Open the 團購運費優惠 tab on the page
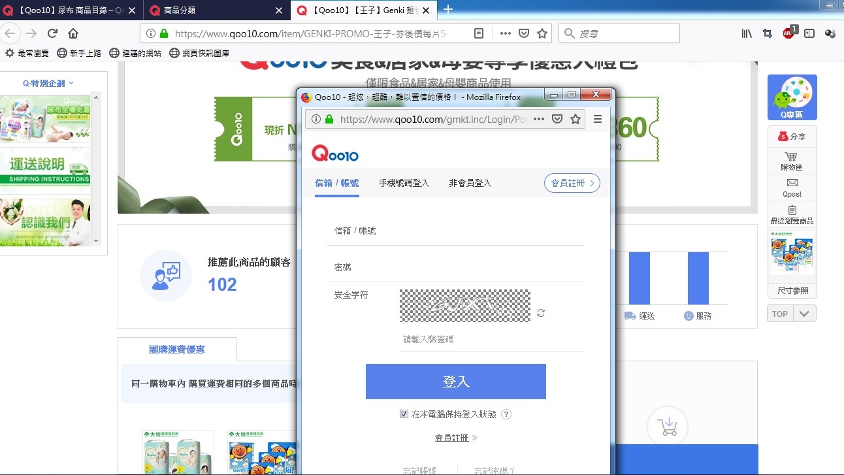The height and width of the screenshot is (475, 844). point(177,350)
